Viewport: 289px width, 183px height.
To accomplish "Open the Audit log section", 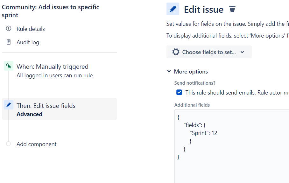I will point(28,42).
